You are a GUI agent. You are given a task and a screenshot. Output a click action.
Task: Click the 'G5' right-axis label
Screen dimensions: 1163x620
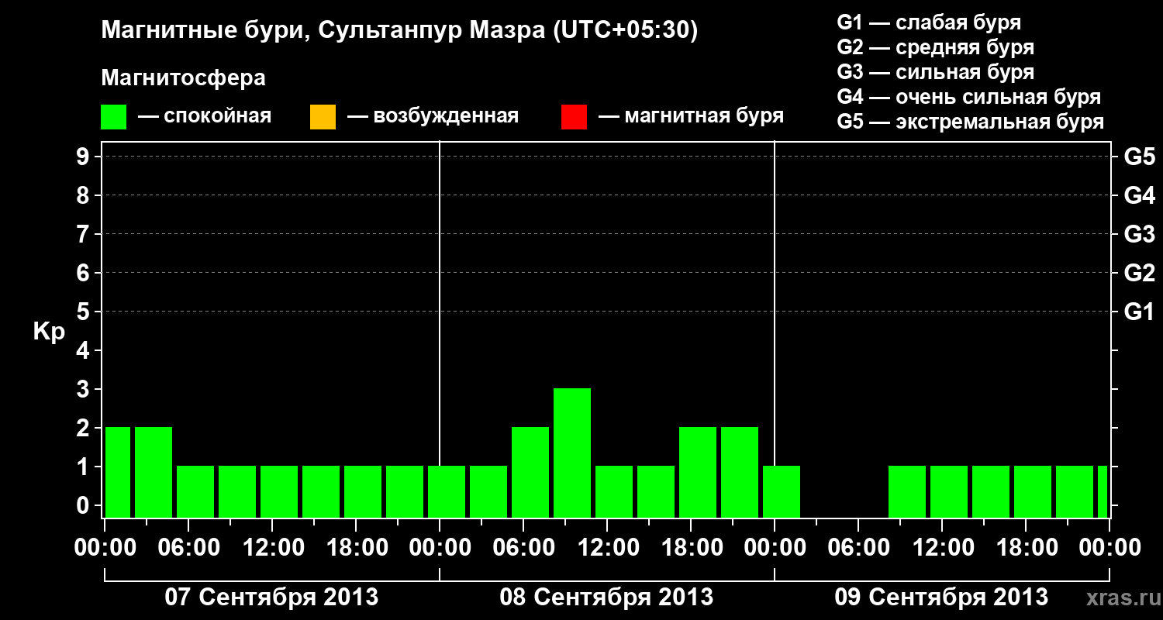(1140, 157)
